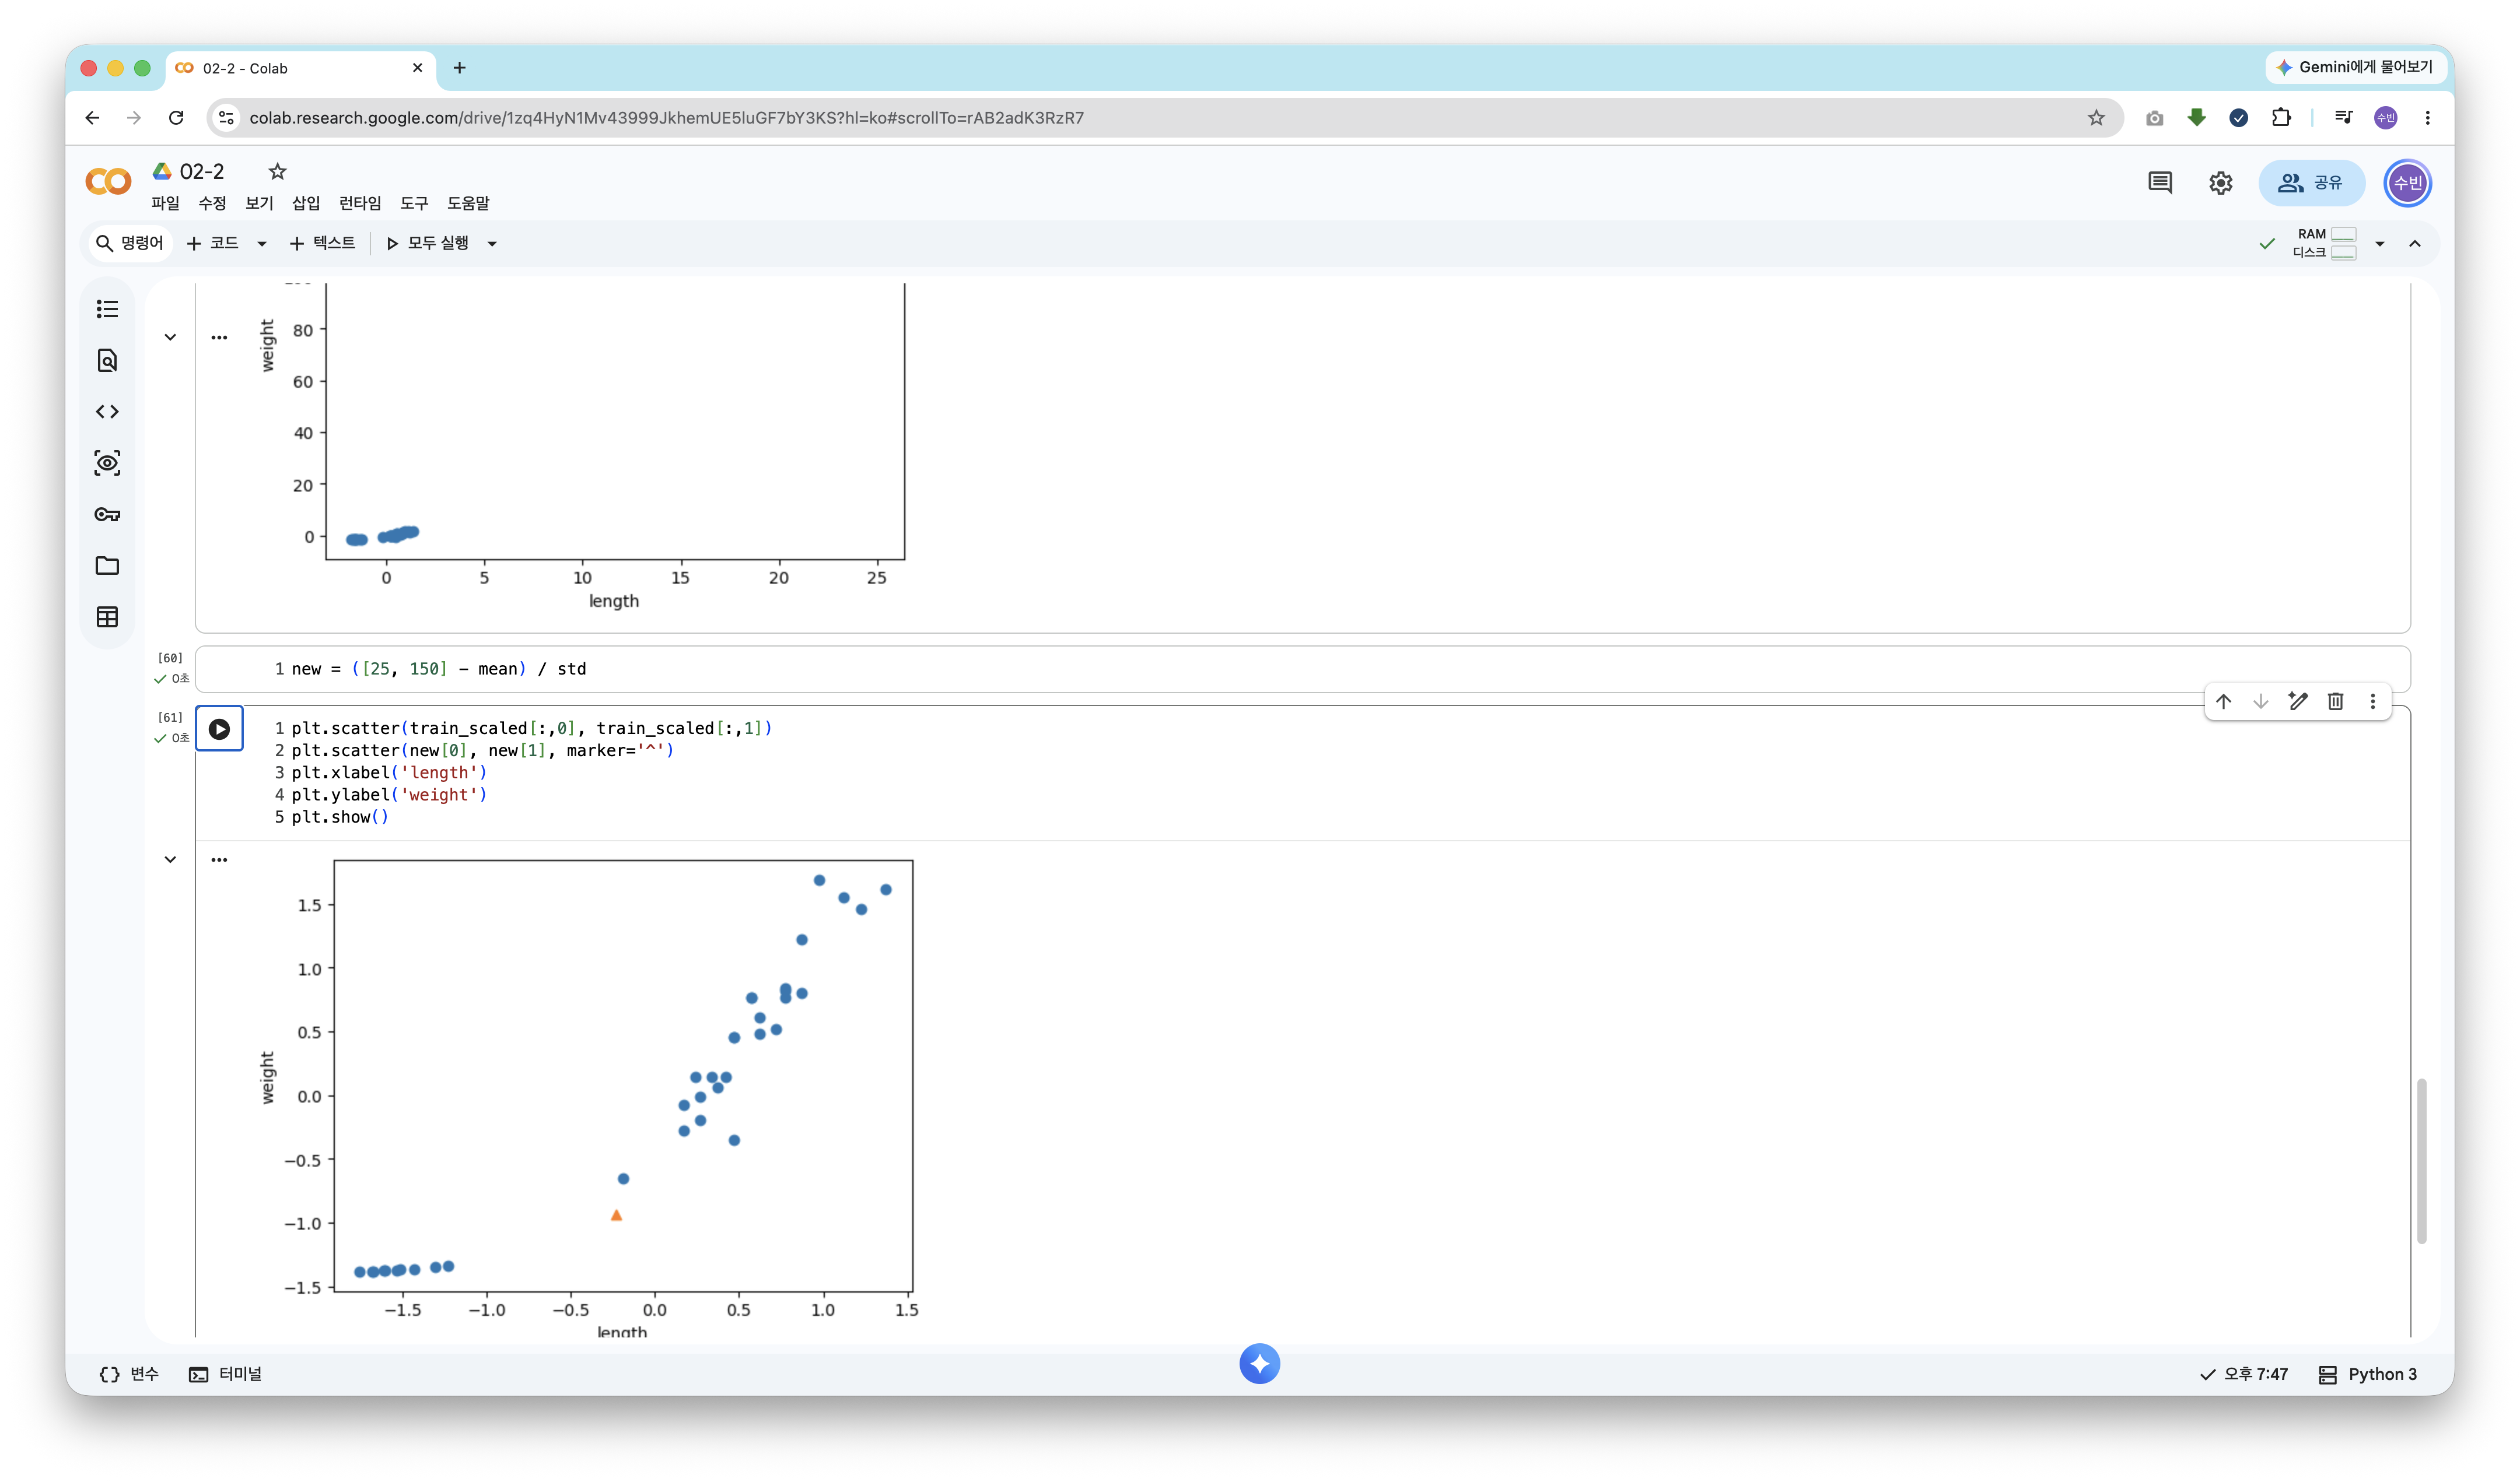Image resolution: width=2520 pixels, height=1482 pixels.
Task: Run cell 61 with the play button
Action: tap(219, 729)
